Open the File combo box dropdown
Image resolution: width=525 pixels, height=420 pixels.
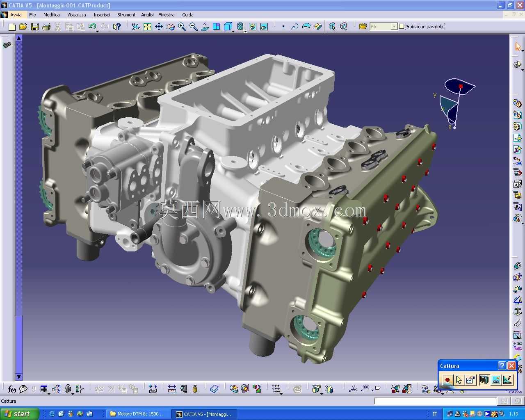[x=394, y=27]
